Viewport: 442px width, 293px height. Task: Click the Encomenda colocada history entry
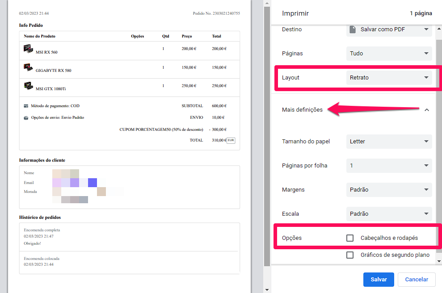click(x=42, y=259)
